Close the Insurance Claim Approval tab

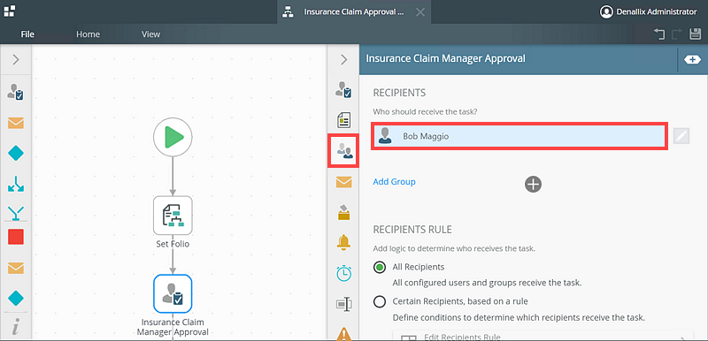click(x=419, y=12)
